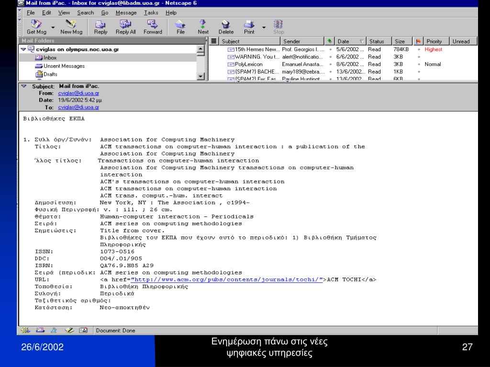The image size is (490, 367).
Task: Compose with the New Msg icon
Action: point(71,27)
